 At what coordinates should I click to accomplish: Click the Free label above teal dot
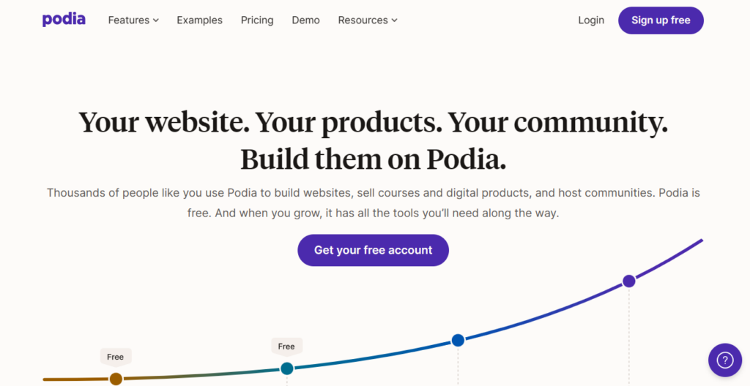pos(286,347)
